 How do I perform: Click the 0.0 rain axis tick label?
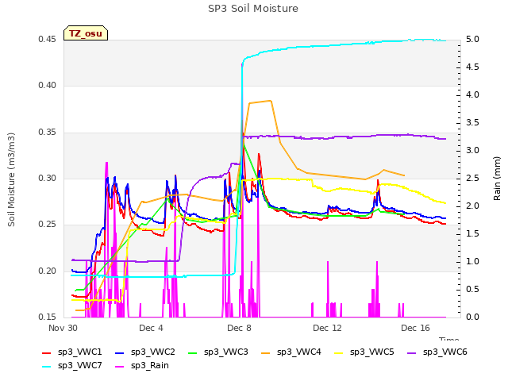[x=472, y=317]
